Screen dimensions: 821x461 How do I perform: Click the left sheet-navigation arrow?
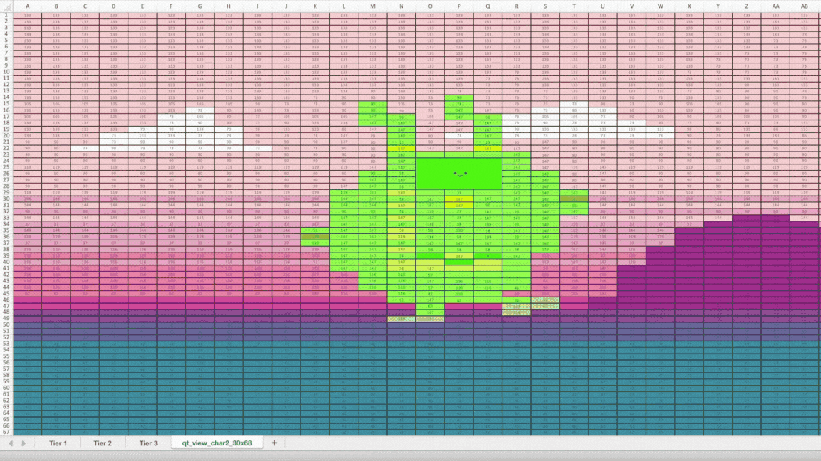(10, 443)
